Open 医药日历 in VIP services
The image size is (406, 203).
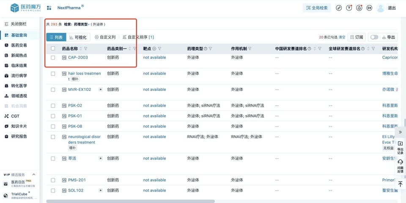[x=20, y=184]
